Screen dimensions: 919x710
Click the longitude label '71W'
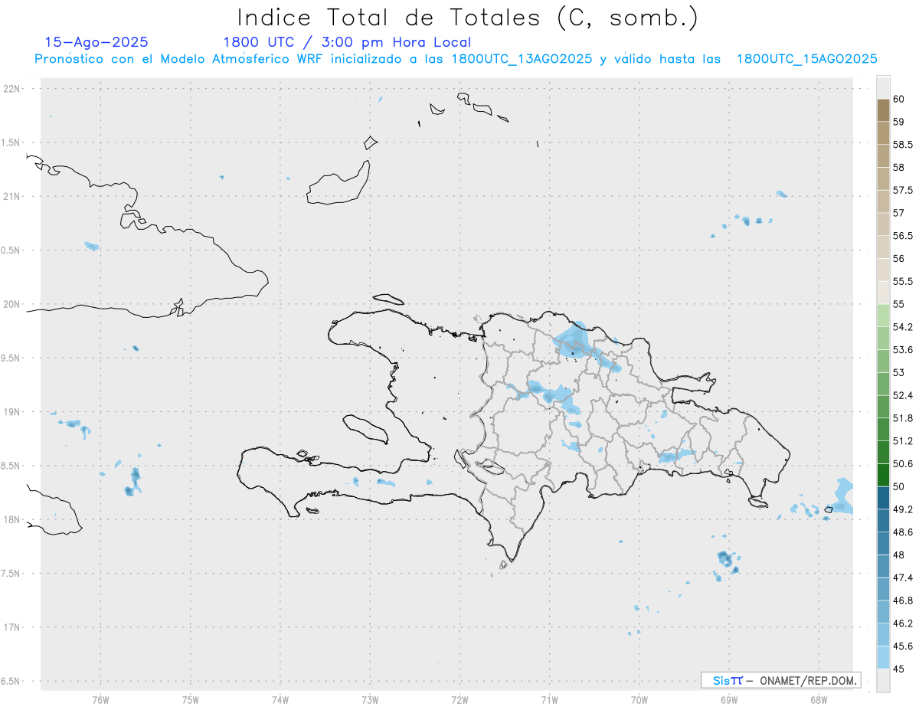pos(549,700)
